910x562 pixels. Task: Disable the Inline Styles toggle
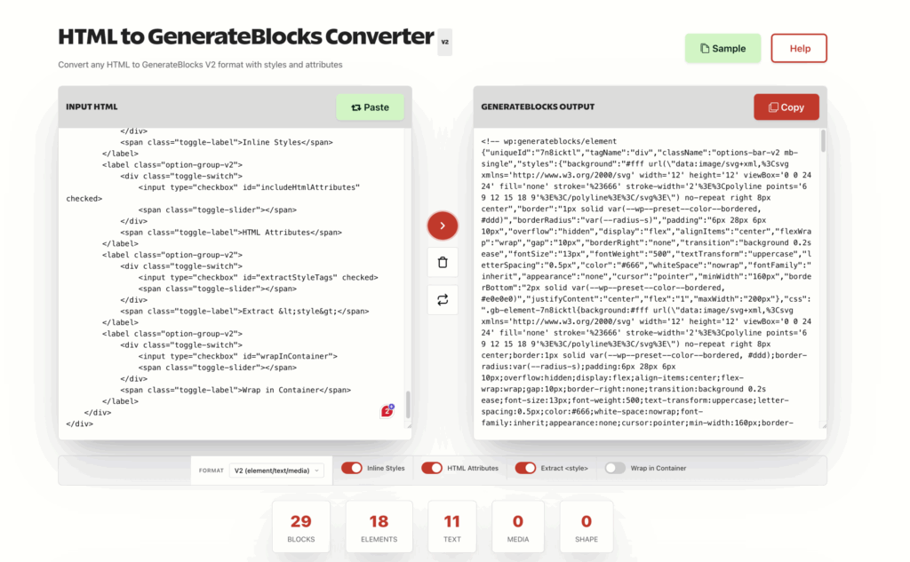(352, 468)
